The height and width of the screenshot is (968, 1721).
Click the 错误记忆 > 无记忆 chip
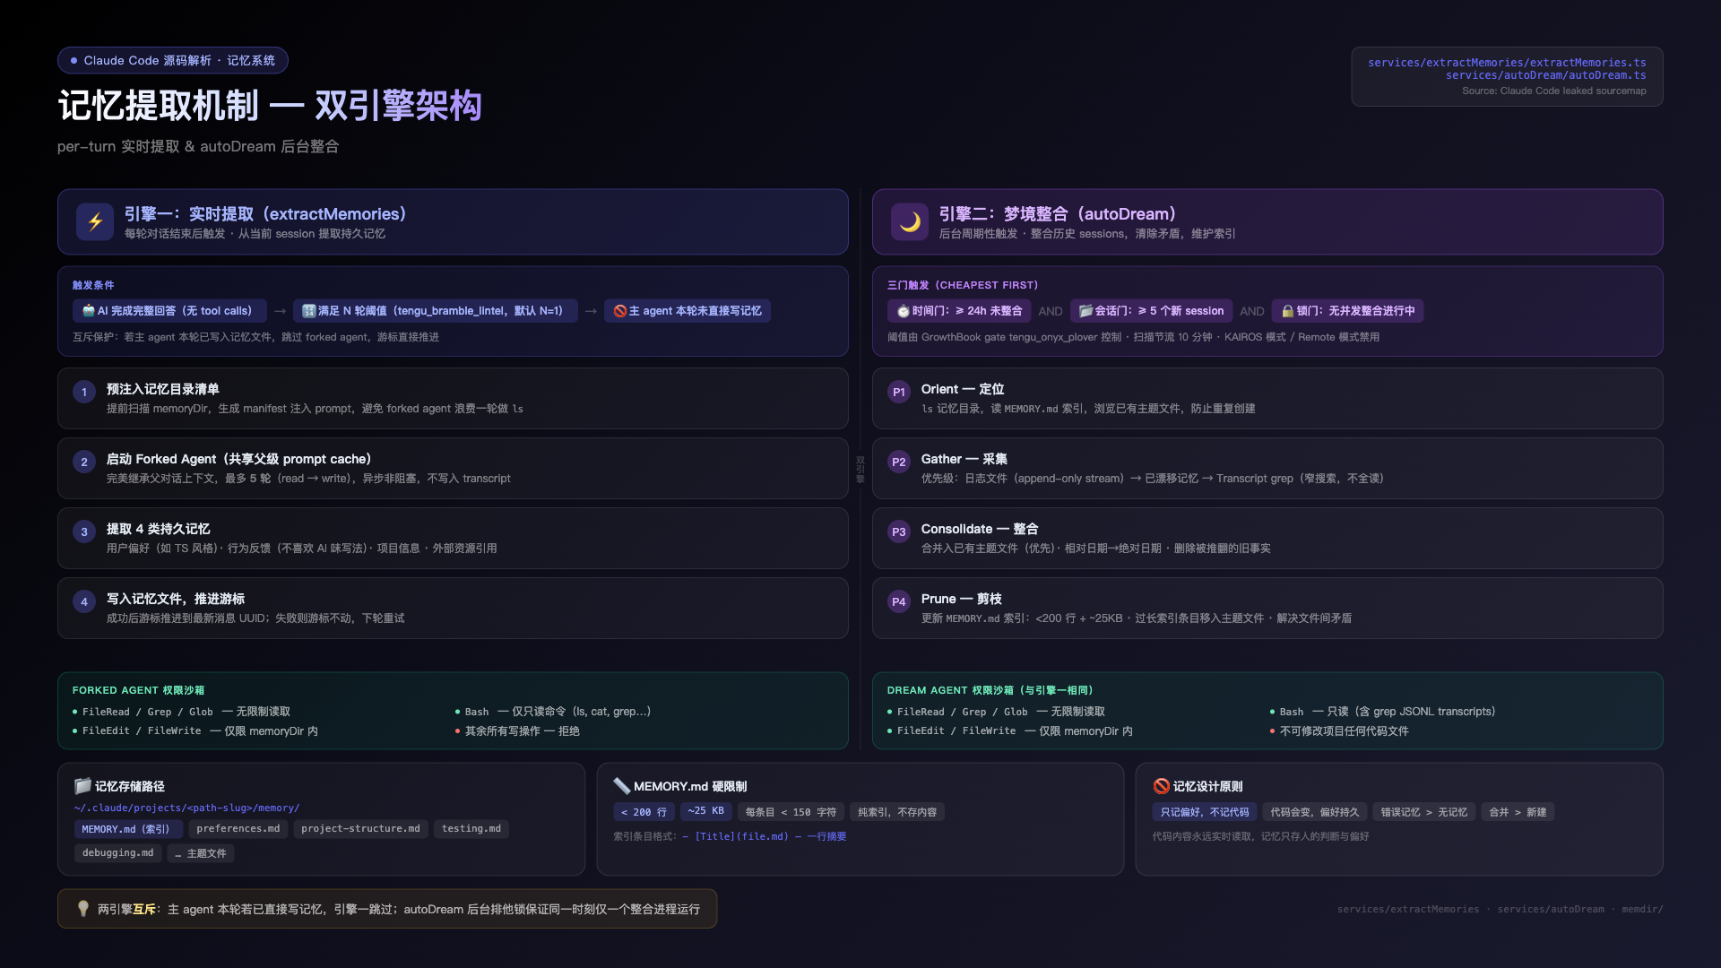pos(1424,812)
